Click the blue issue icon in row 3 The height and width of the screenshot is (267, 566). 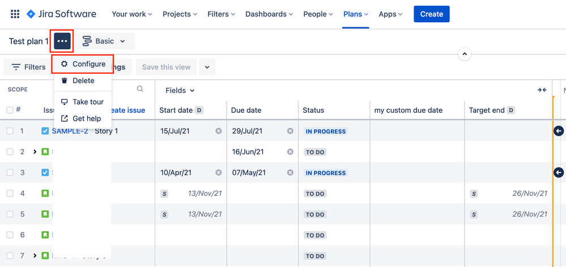(x=45, y=173)
